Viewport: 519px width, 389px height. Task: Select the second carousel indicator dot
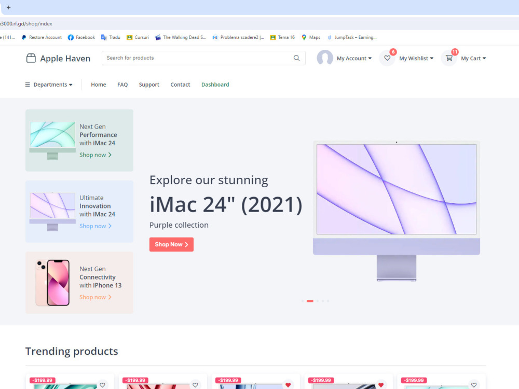310,301
